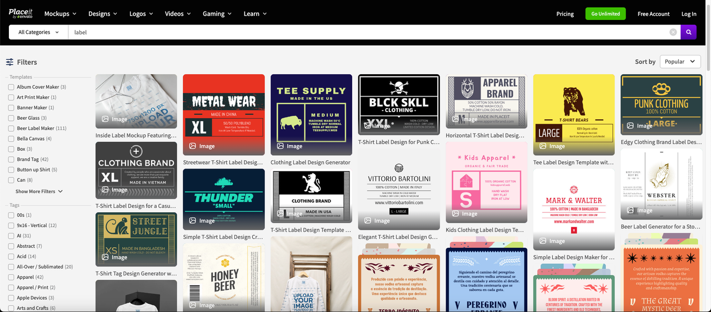Open the black-and-white lion Clothing Brand thumbnail
Image resolution: width=711 pixels, height=312 pixels.
[311, 196]
